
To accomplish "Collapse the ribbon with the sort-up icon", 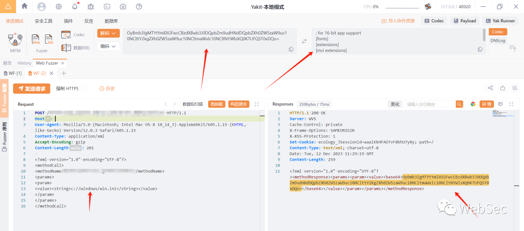I will click(x=513, y=49).
